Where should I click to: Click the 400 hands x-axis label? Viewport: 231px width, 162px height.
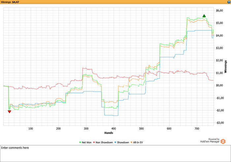point(114,129)
